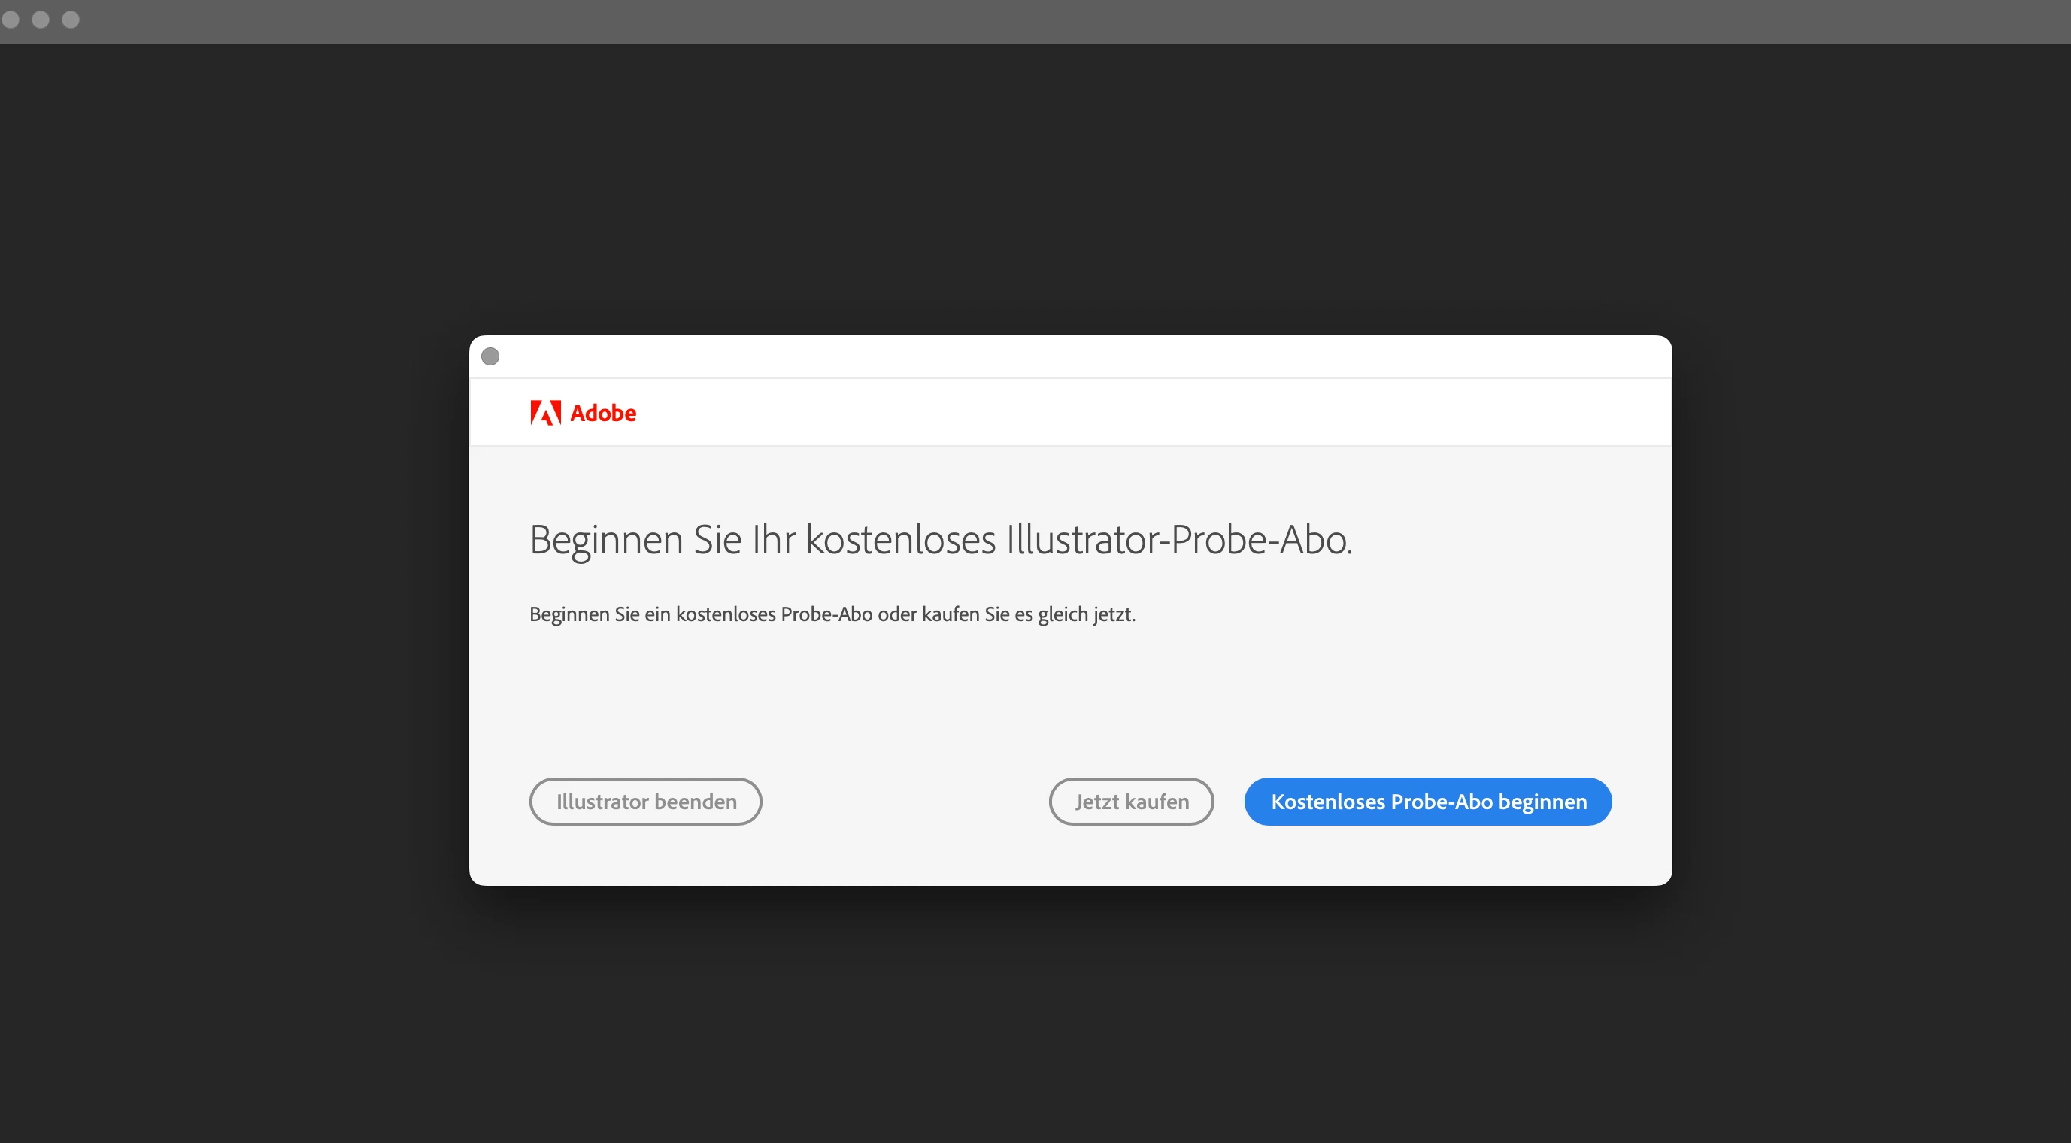Click the main window's second gray minimize dot
The image size is (2071, 1143).
(41, 20)
